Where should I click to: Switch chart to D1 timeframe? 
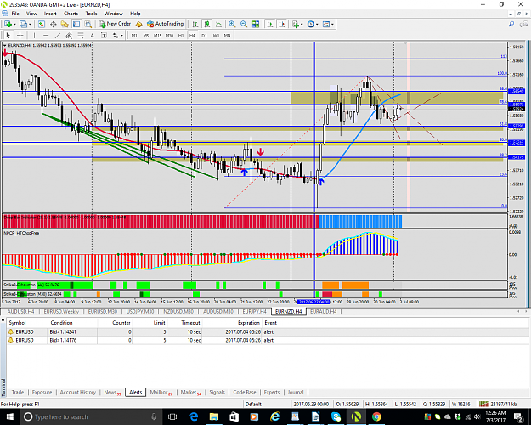point(204,35)
